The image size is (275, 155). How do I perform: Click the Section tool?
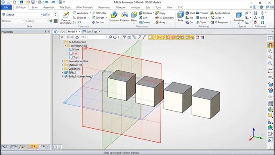tap(98, 22)
